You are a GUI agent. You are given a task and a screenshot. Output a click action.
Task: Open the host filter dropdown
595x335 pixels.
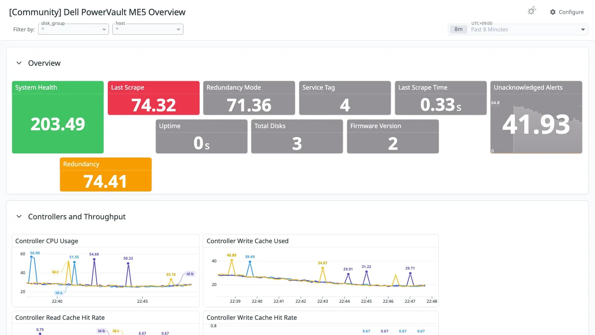pyautogui.click(x=148, y=29)
